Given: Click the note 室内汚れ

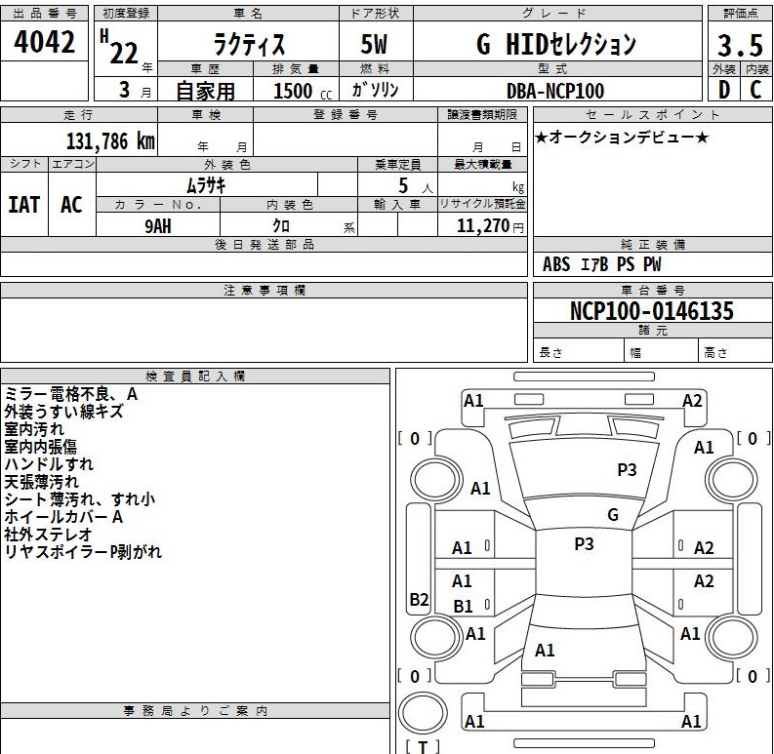Looking at the screenshot, I should point(34,429).
